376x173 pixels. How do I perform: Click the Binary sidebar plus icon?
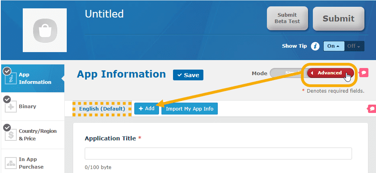10,107
